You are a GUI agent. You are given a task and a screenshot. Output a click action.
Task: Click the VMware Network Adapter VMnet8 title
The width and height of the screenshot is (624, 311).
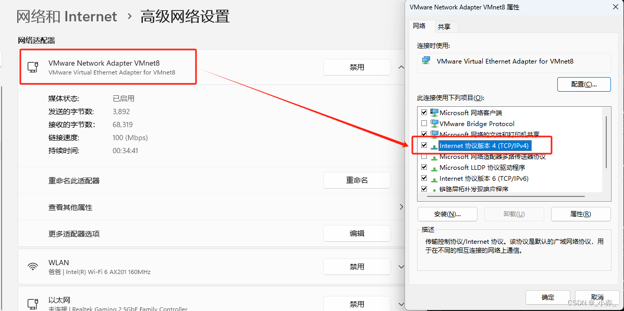[104, 63]
